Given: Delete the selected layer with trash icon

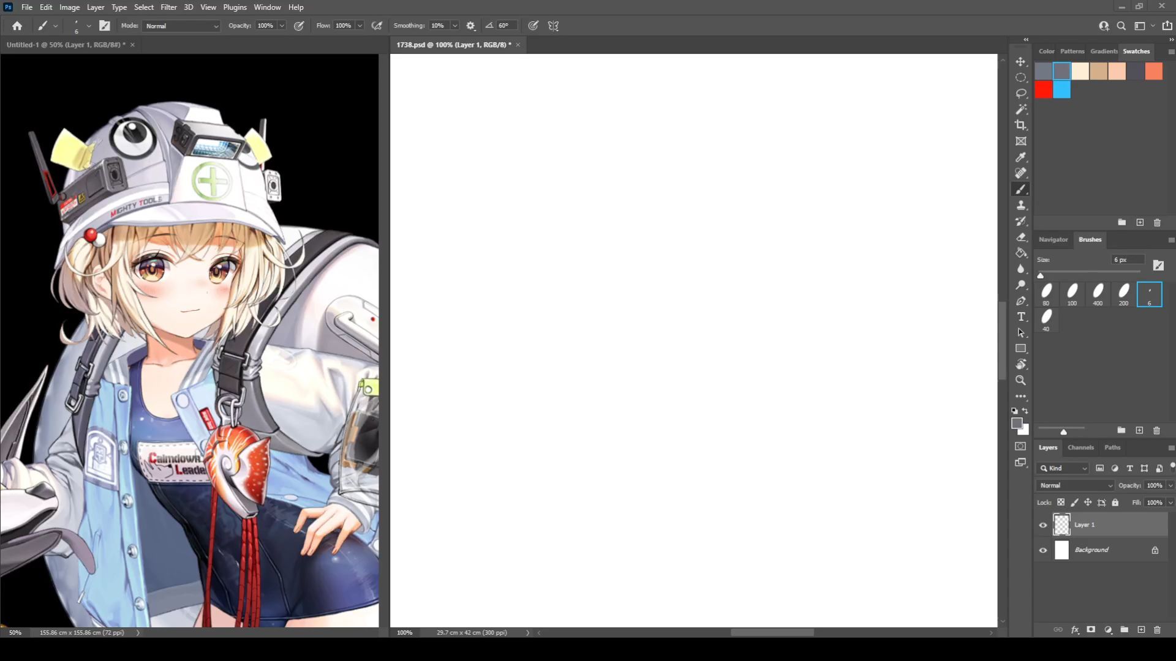Looking at the screenshot, I should click(x=1157, y=629).
